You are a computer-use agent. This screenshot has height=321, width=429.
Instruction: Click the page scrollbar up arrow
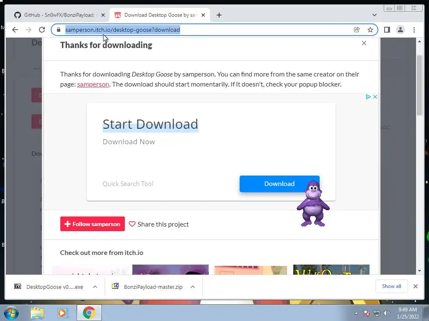(x=419, y=41)
